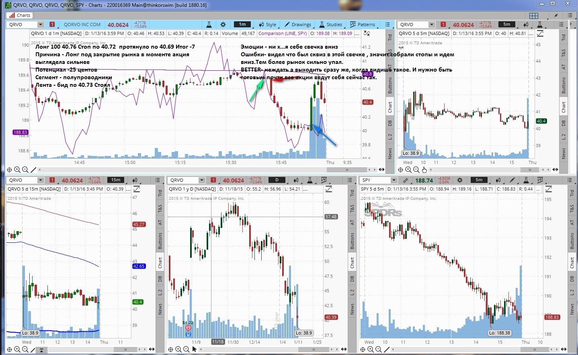Screen dimensions: 578x355
Task: Expand symbol dropdown arrow in QRVO 1m chart
Action: click(40, 25)
